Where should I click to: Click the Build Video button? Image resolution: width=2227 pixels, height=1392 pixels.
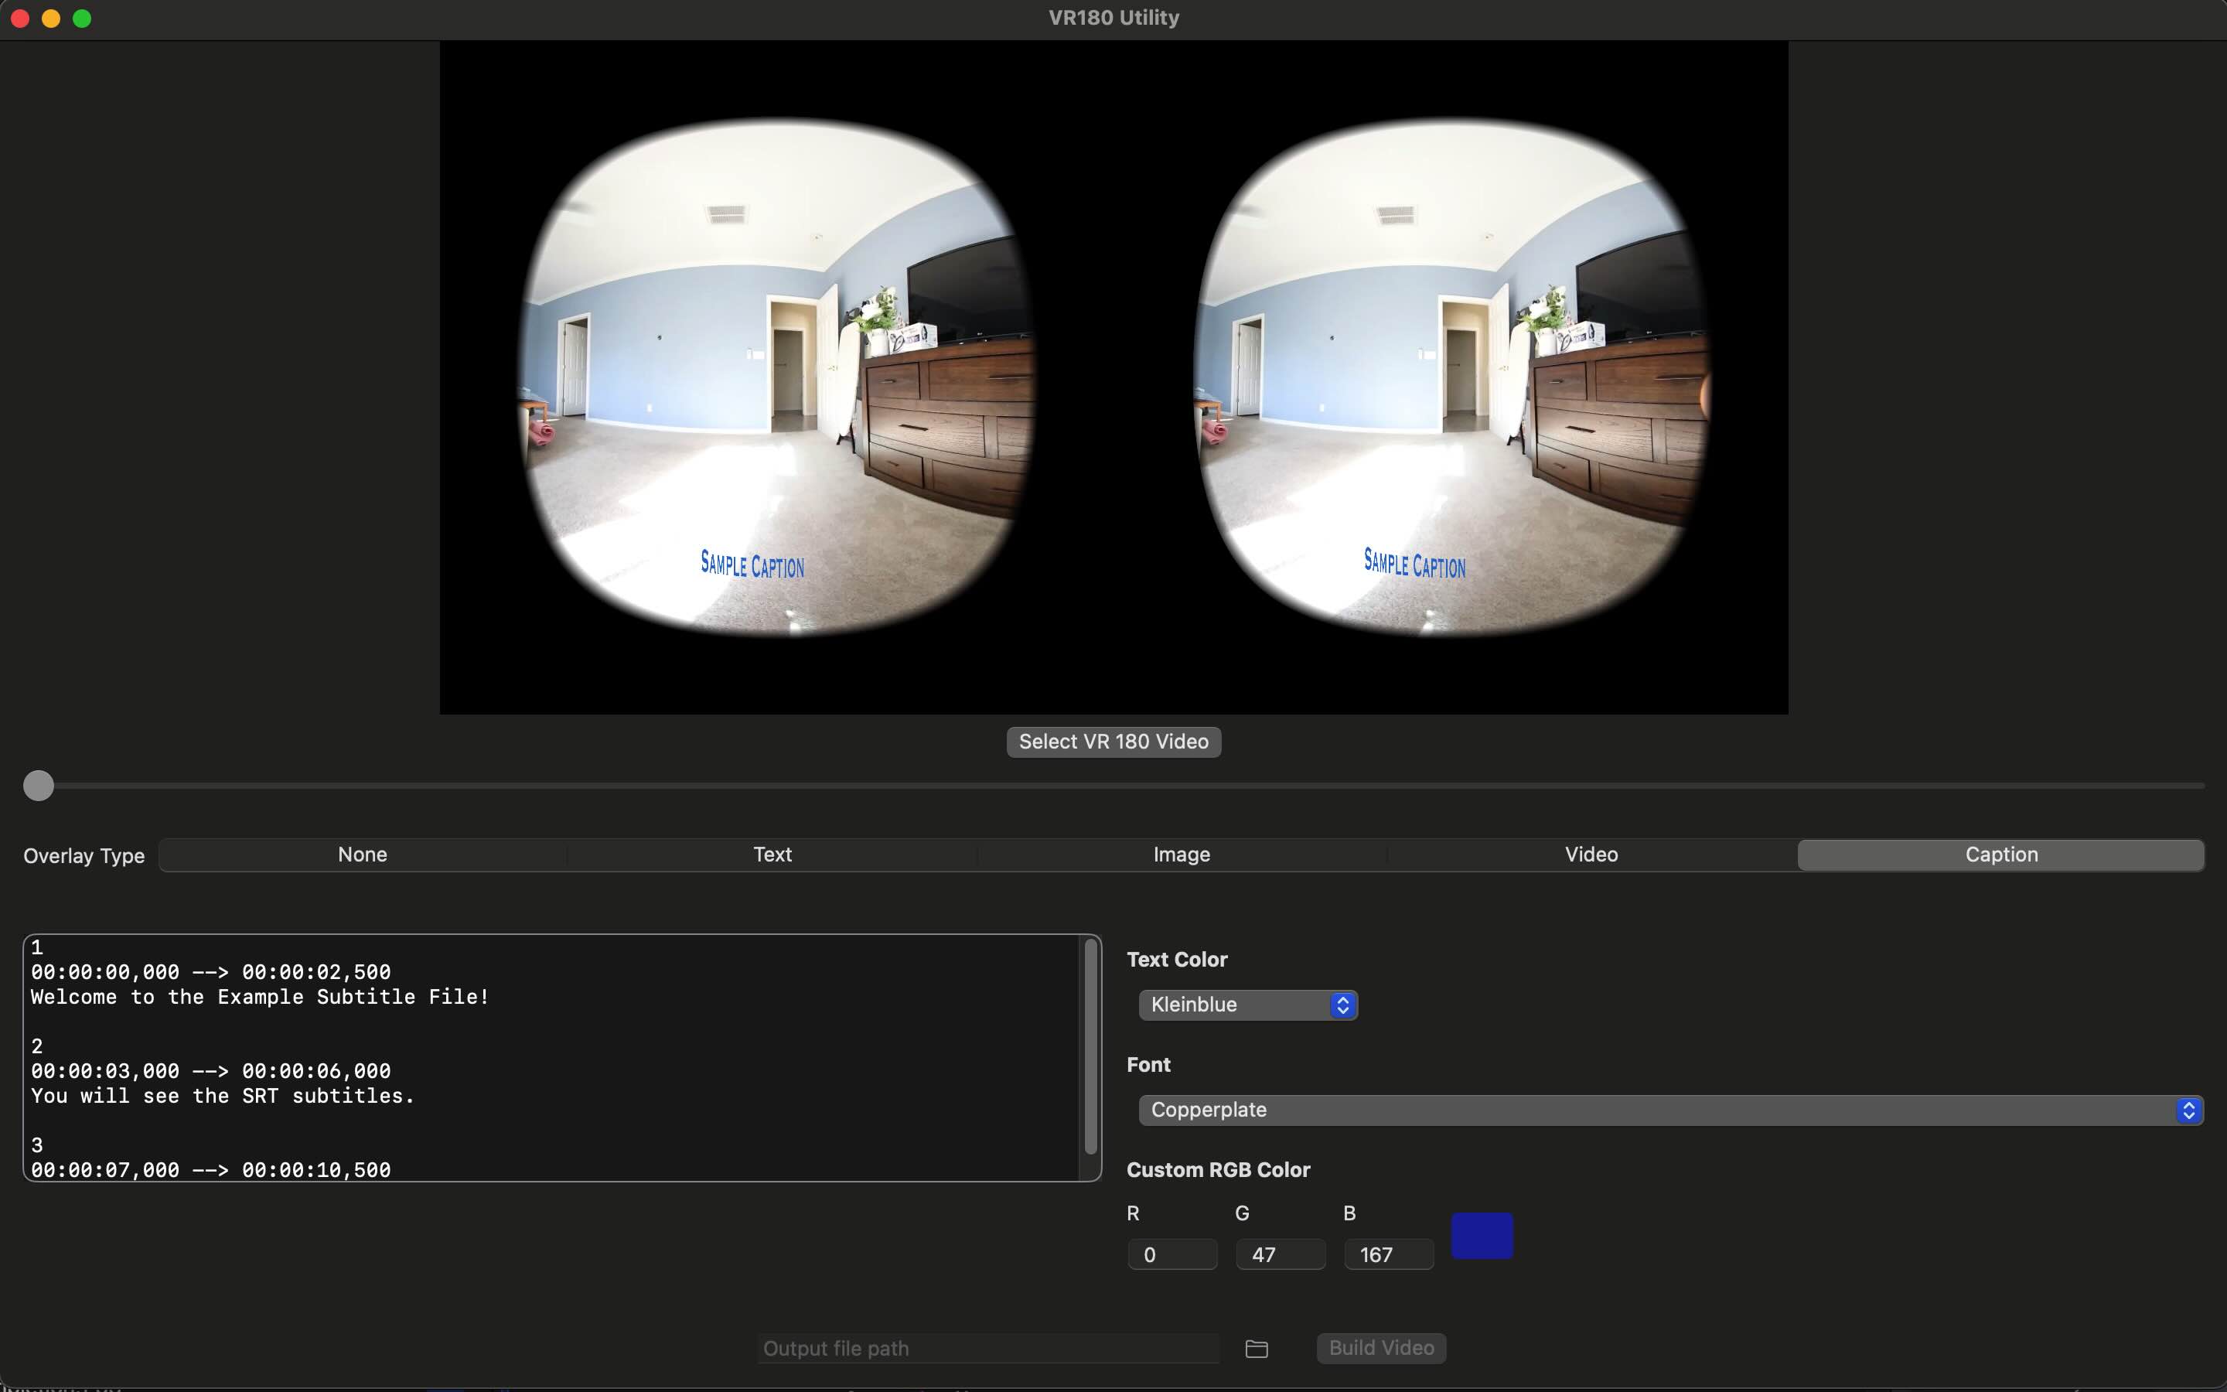click(x=1380, y=1348)
